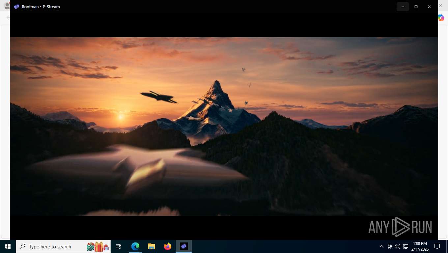
Task: Open Task View from the taskbar
Action: point(119,246)
